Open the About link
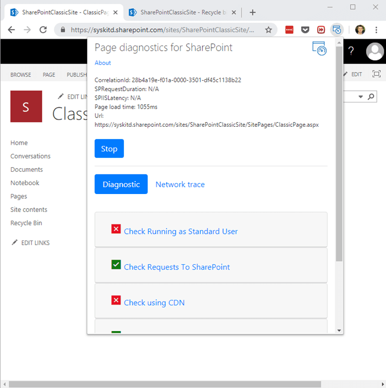Image resolution: width=386 pixels, height=388 pixels. 103,63
